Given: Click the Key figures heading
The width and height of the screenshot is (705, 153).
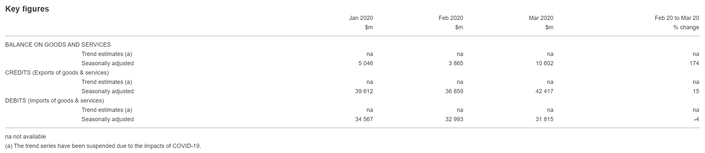Looking at the screenshot, I should tap(27, 9).
